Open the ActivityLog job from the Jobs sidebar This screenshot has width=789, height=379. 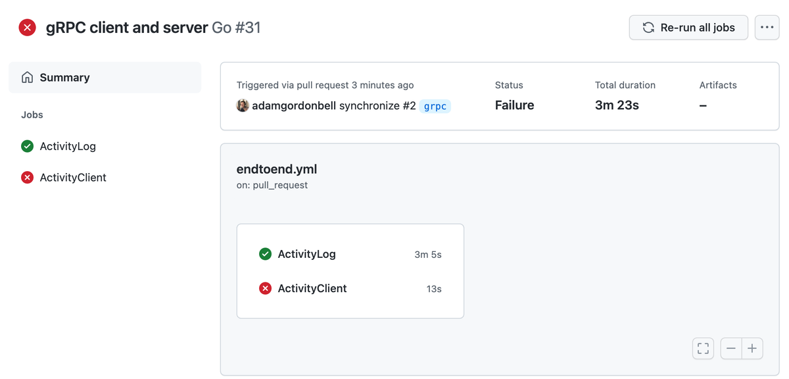coord(68,146)
